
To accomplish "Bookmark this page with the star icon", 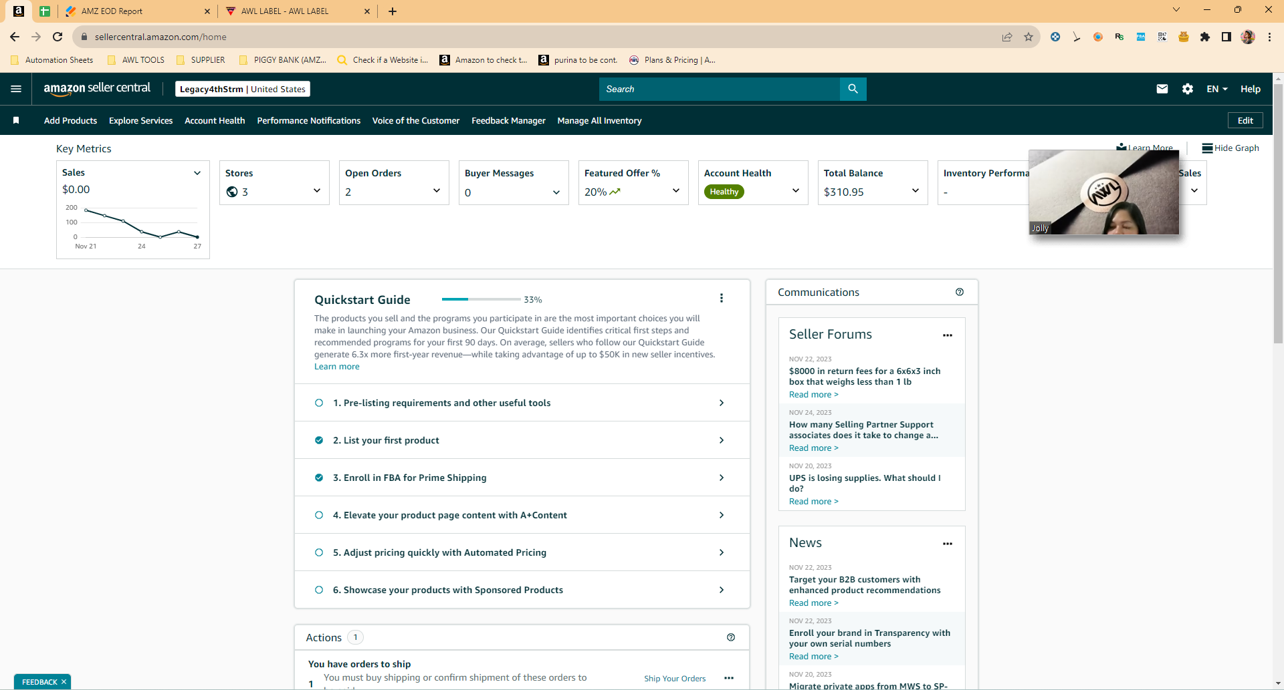I will 1029,37.
